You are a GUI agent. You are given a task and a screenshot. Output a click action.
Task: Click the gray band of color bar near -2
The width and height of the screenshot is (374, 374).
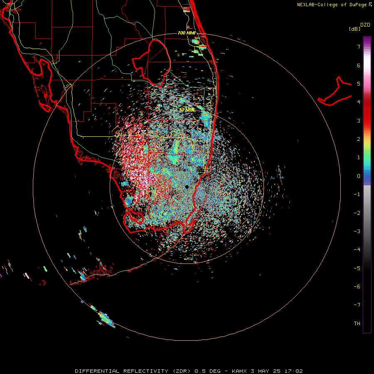coord(367,213)
